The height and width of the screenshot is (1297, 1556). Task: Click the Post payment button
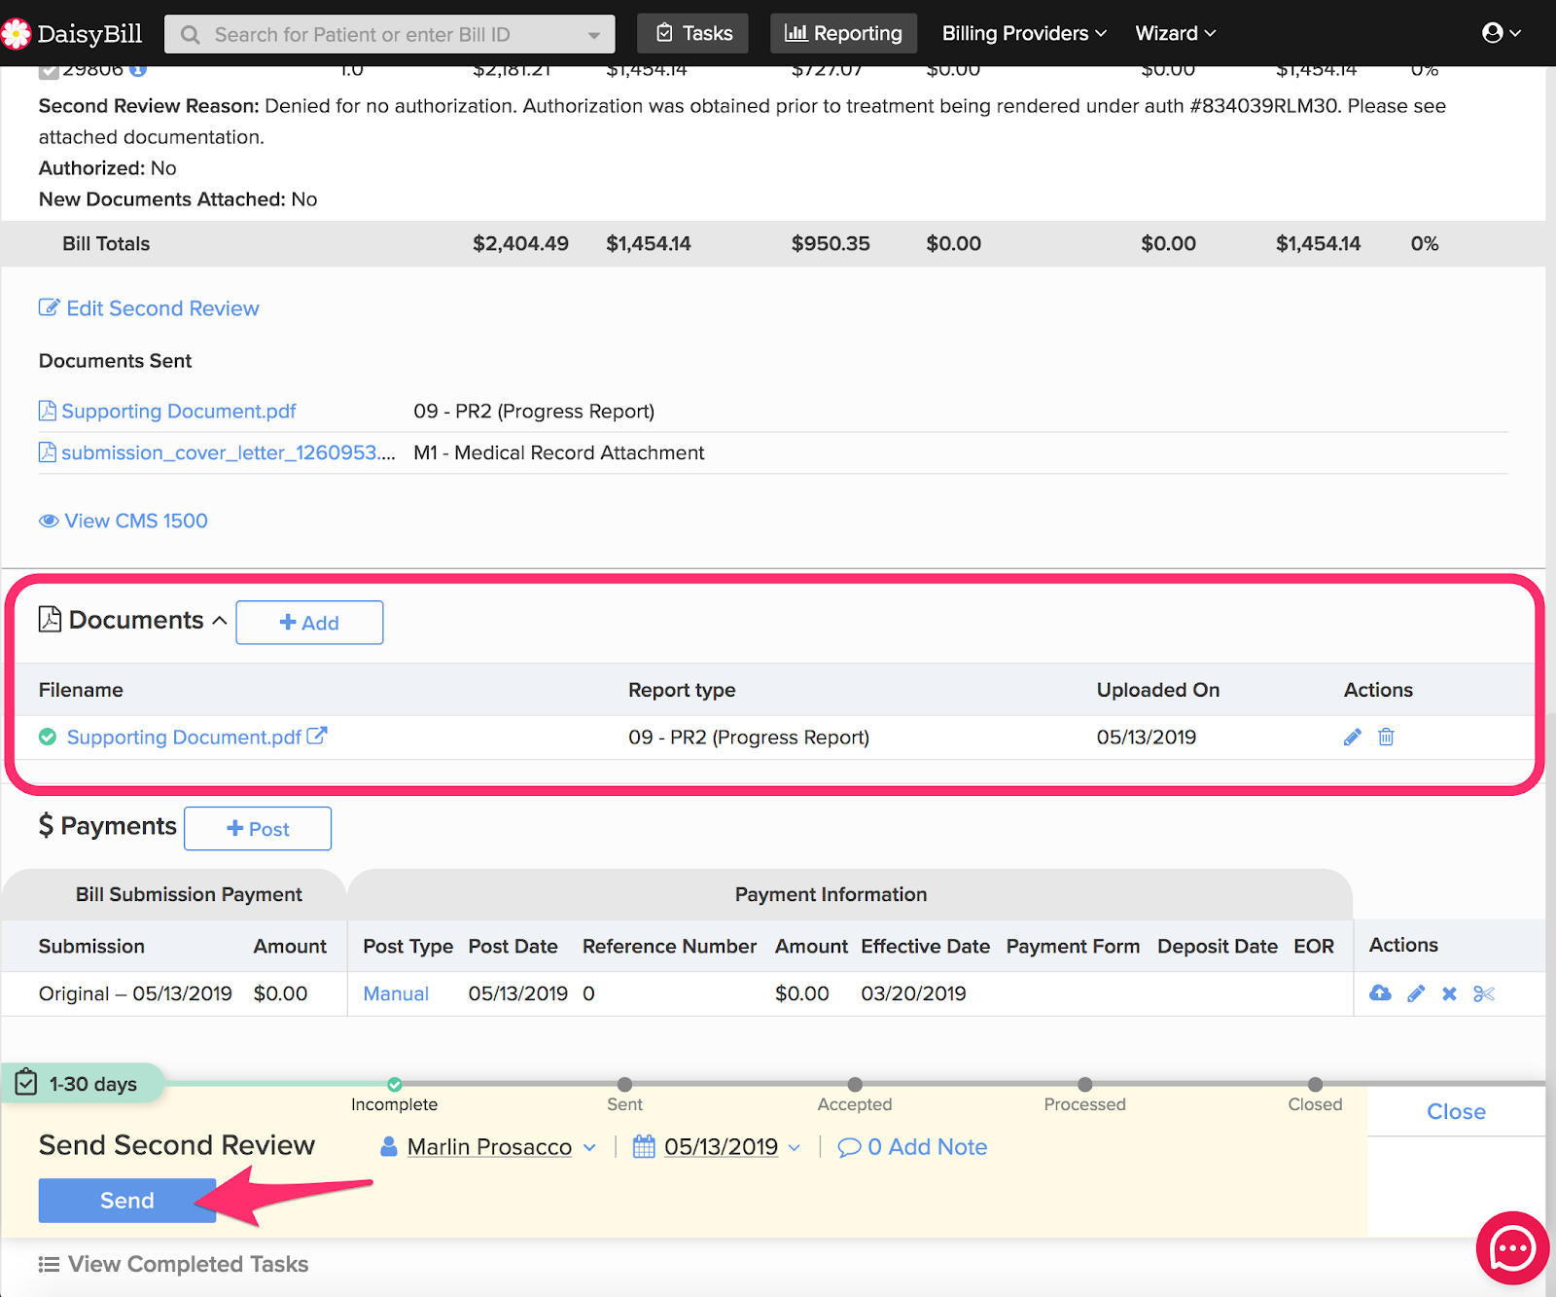tap(258, 829)
